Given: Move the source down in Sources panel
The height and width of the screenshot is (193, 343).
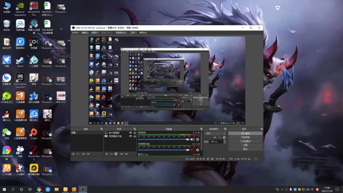Looking at the screenshot, I should (x=126, y=154).
